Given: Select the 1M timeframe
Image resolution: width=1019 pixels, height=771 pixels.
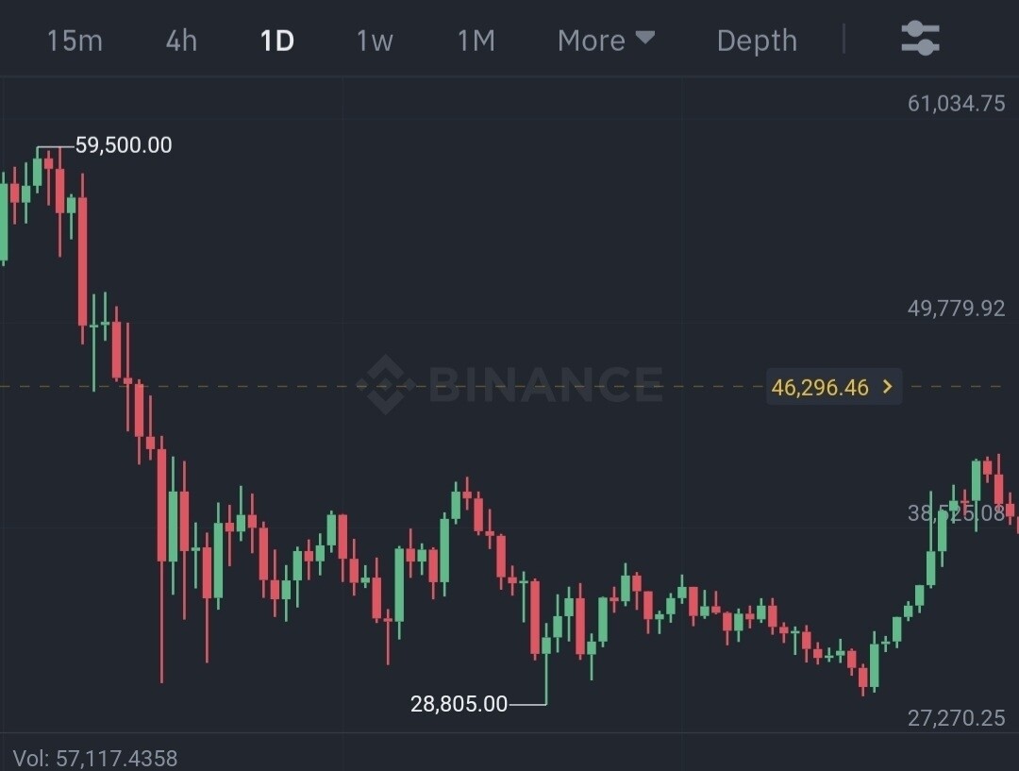Looking at the screenshot, I should pyautogui.click(x=476, y=41).
